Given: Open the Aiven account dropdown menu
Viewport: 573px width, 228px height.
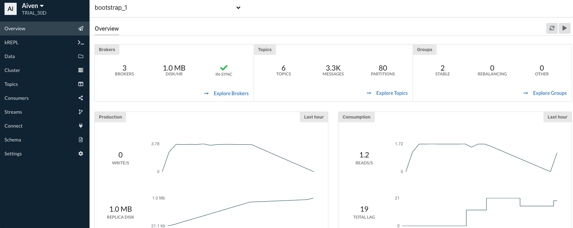Looking at the screenshot, I should [x=33, y=6].
